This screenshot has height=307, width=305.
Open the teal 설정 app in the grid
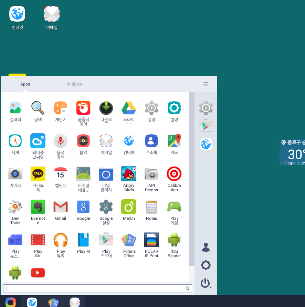(x=174, y=108)
